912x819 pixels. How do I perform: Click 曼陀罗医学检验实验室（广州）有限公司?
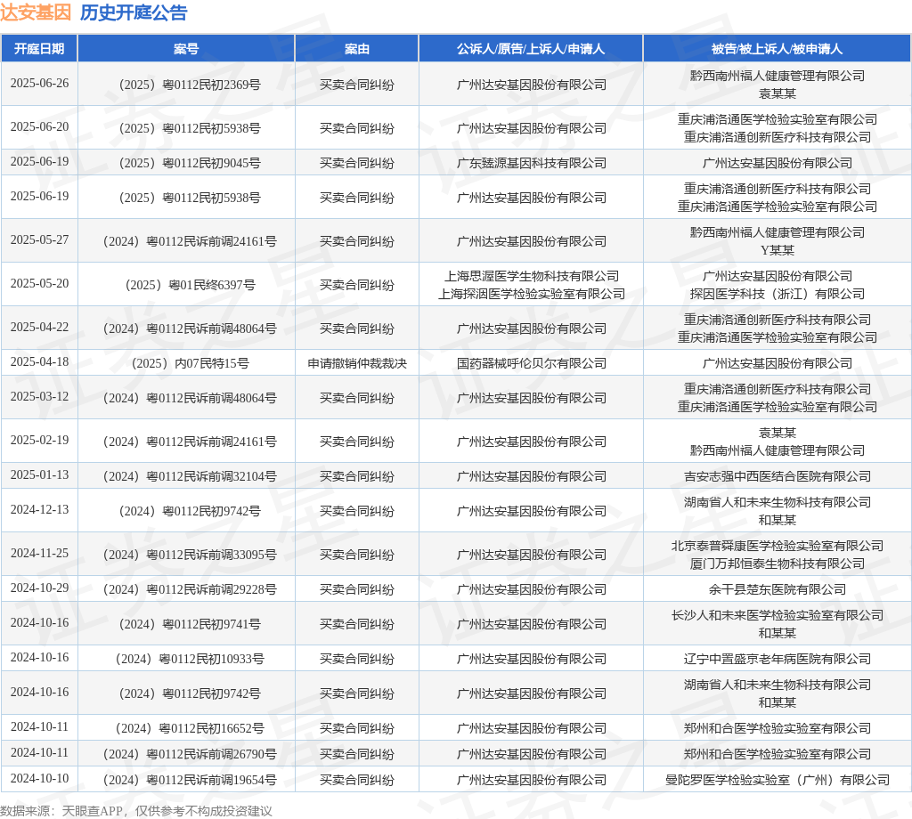click(x=777, y=780)
